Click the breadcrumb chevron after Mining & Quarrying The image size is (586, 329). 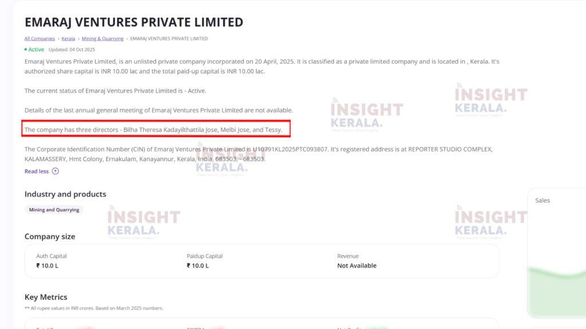pos(127,39)
